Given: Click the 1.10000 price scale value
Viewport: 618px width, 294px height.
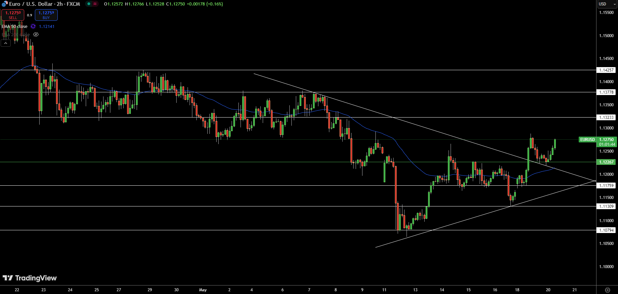Looking at the screenshot, I should [x=606, y=267].
